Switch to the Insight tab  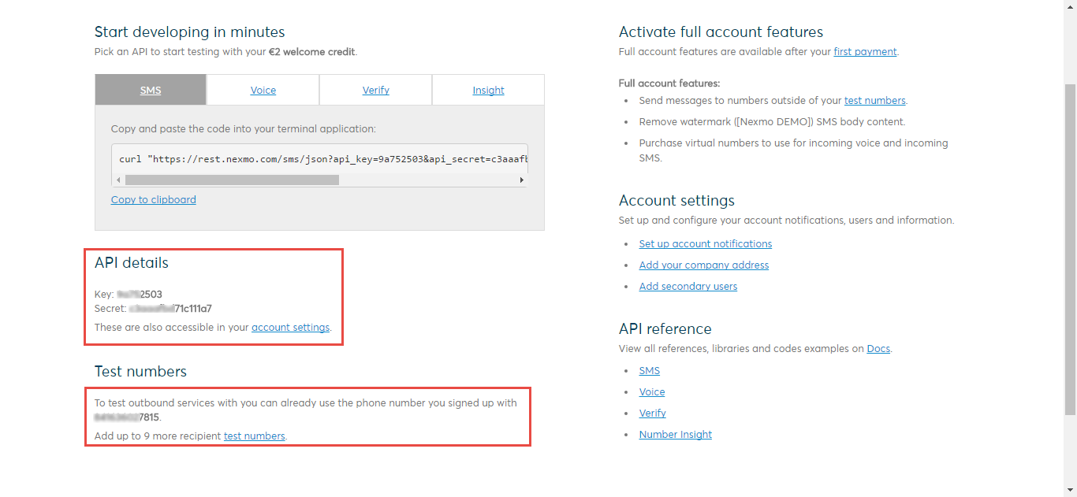(488, 90)
